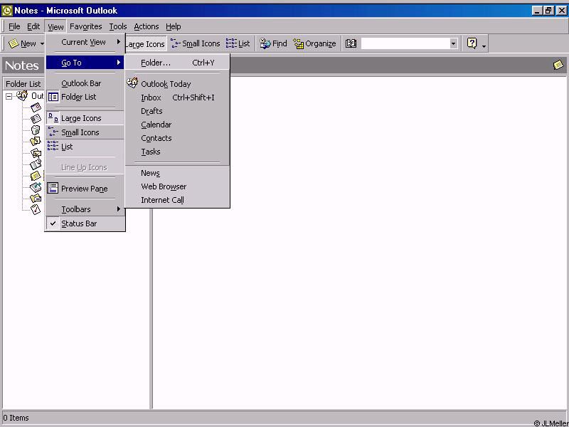This screenshot has width=569, height=427.
Task: Switch to Small Icons in the toolbar
Action: click(195, 43)
